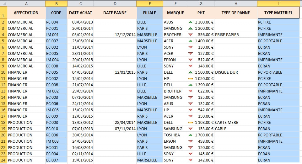Click date panne cell 07/11/2014

point(115,129)
